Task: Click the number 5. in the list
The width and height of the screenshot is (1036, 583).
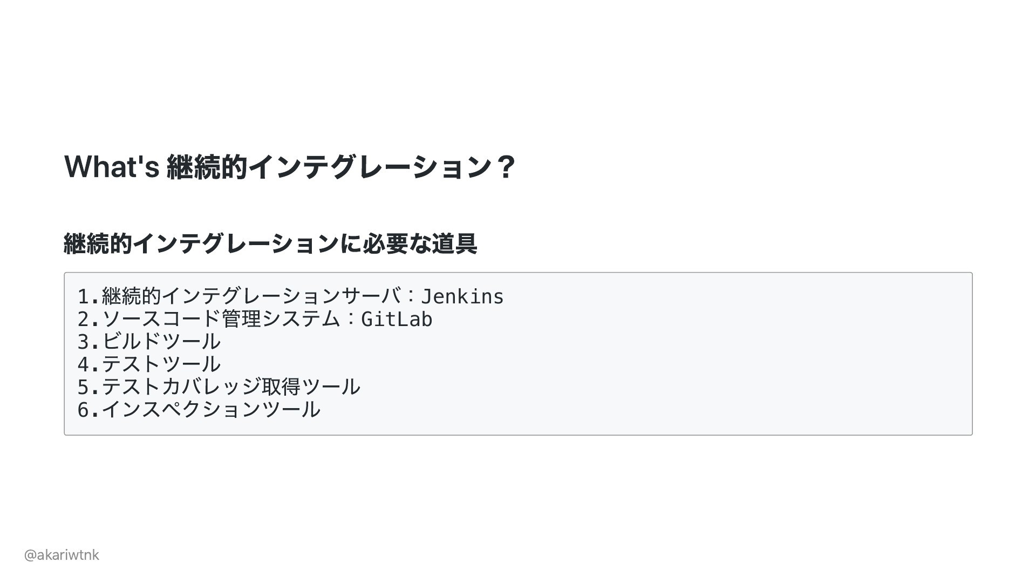Action: 89,387
